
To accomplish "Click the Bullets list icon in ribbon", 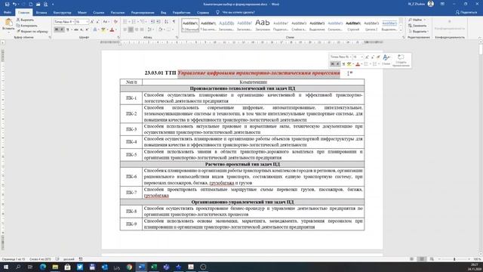I will (125, 22).
